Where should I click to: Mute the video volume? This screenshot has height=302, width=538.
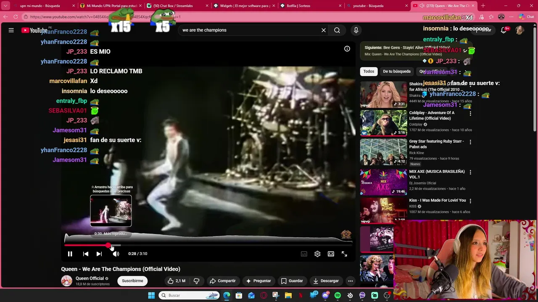pyautogui.click(x=116, y=254)
